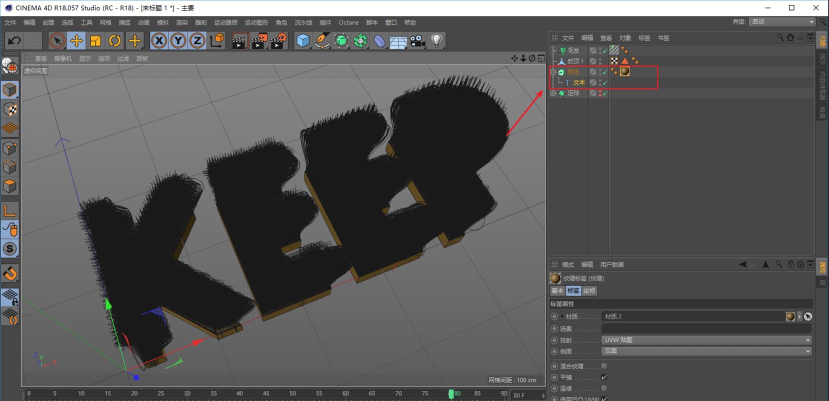Open the generators green cube icon
Screen dimensions: 829x401
(342, 41)
